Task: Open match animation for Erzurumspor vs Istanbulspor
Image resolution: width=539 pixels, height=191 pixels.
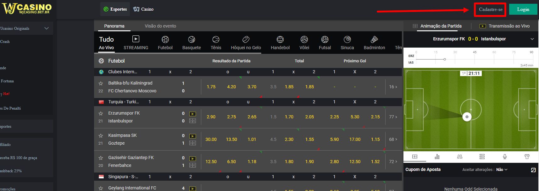Action: [192, 121]
